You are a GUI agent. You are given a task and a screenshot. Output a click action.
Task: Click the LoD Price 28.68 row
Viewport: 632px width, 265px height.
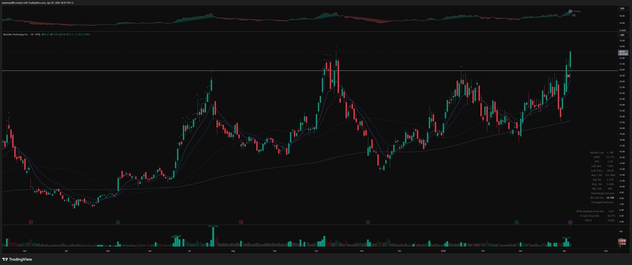click(603, 171)
